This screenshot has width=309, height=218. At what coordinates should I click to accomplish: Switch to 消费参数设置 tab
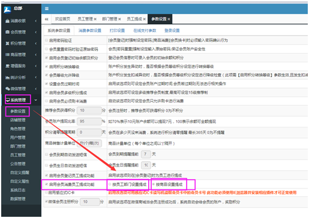coord(89,31)
